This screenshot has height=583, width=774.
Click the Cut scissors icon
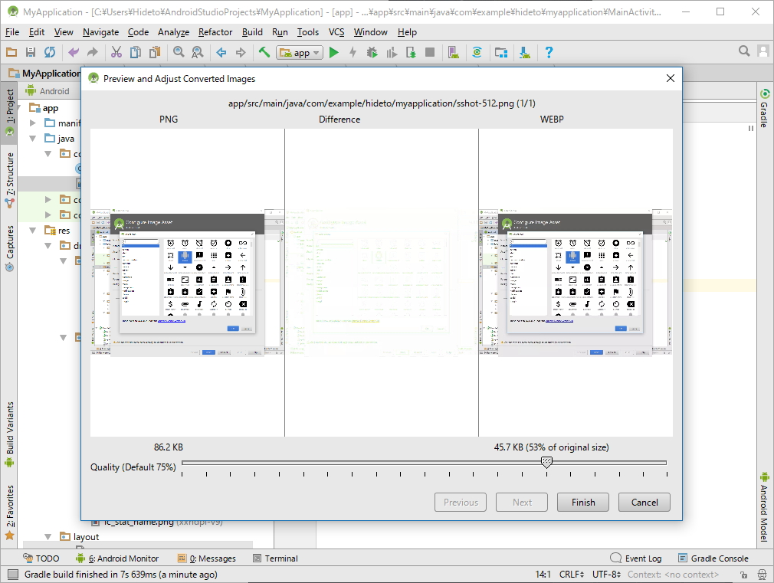pos(116,52)
